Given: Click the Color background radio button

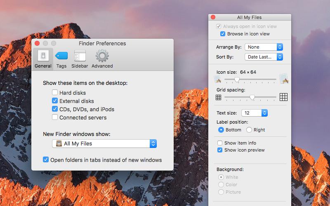Looking at the screenshot, I should click(x=221, y=185).
